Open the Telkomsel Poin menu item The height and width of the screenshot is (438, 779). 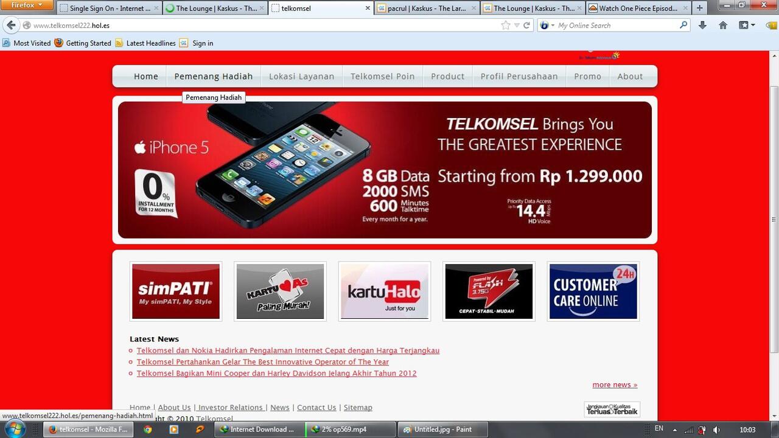tap(383, 77)
